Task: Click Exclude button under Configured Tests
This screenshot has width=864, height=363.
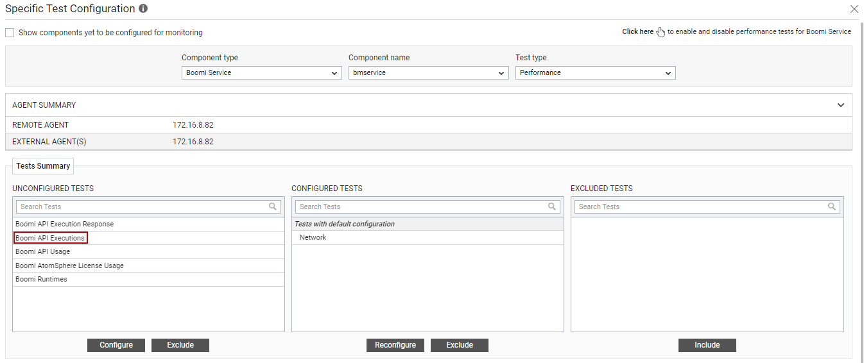Action: point(460,345)
